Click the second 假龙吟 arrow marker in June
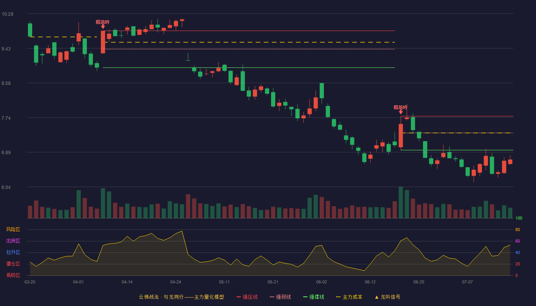Screen dimensions: 536x306 [x=400, y=112]
